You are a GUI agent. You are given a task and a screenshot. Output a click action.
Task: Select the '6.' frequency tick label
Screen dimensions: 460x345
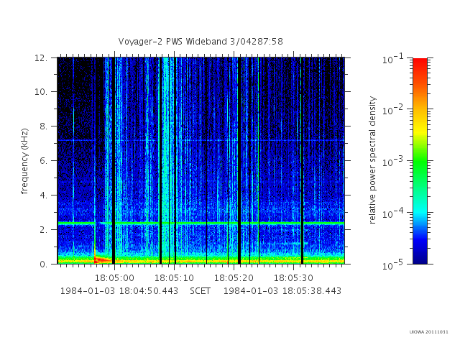click(x=43, y=160)
